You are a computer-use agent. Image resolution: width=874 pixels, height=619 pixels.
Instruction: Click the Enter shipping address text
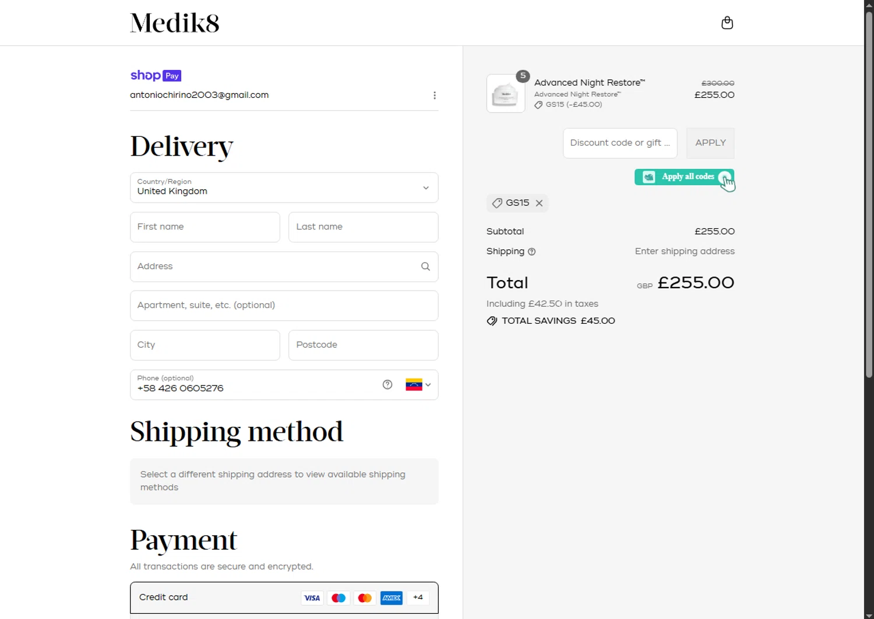coord(685,252)
